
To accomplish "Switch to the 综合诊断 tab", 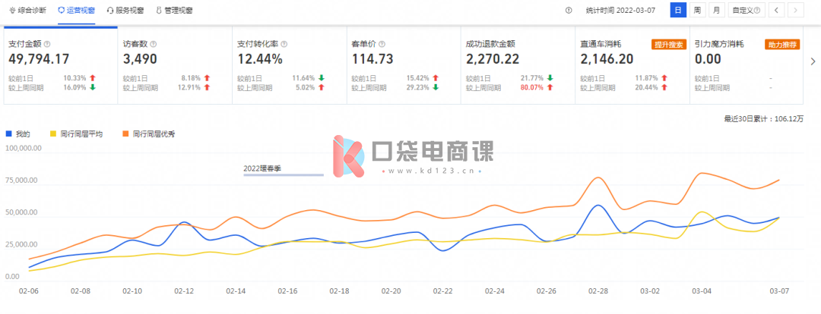I will pos(27,11).
